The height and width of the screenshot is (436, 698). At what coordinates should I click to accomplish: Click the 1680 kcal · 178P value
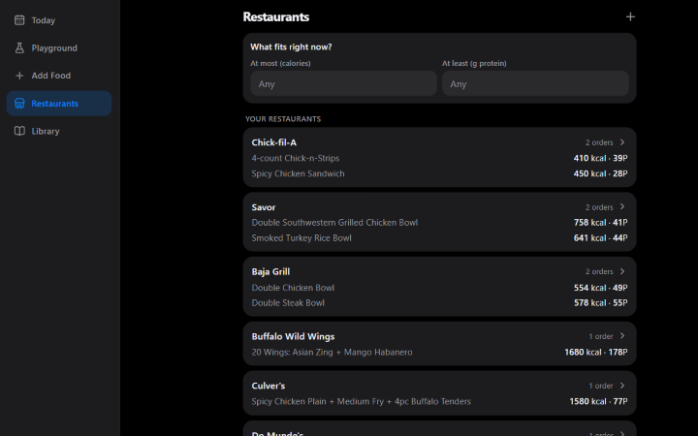click(596, 352)
